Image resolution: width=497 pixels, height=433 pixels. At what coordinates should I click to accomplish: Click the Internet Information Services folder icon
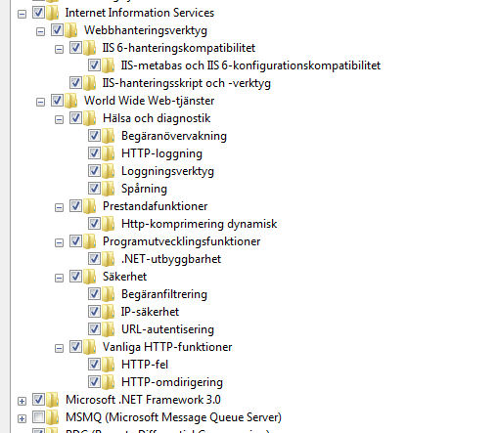(52, 13)
